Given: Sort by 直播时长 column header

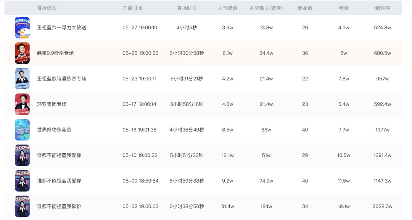Looking at the screenshot, I should [187, 8].
